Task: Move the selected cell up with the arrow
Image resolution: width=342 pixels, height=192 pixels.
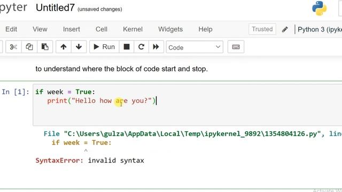Action: pyautogui.click(x=64, y=47)
